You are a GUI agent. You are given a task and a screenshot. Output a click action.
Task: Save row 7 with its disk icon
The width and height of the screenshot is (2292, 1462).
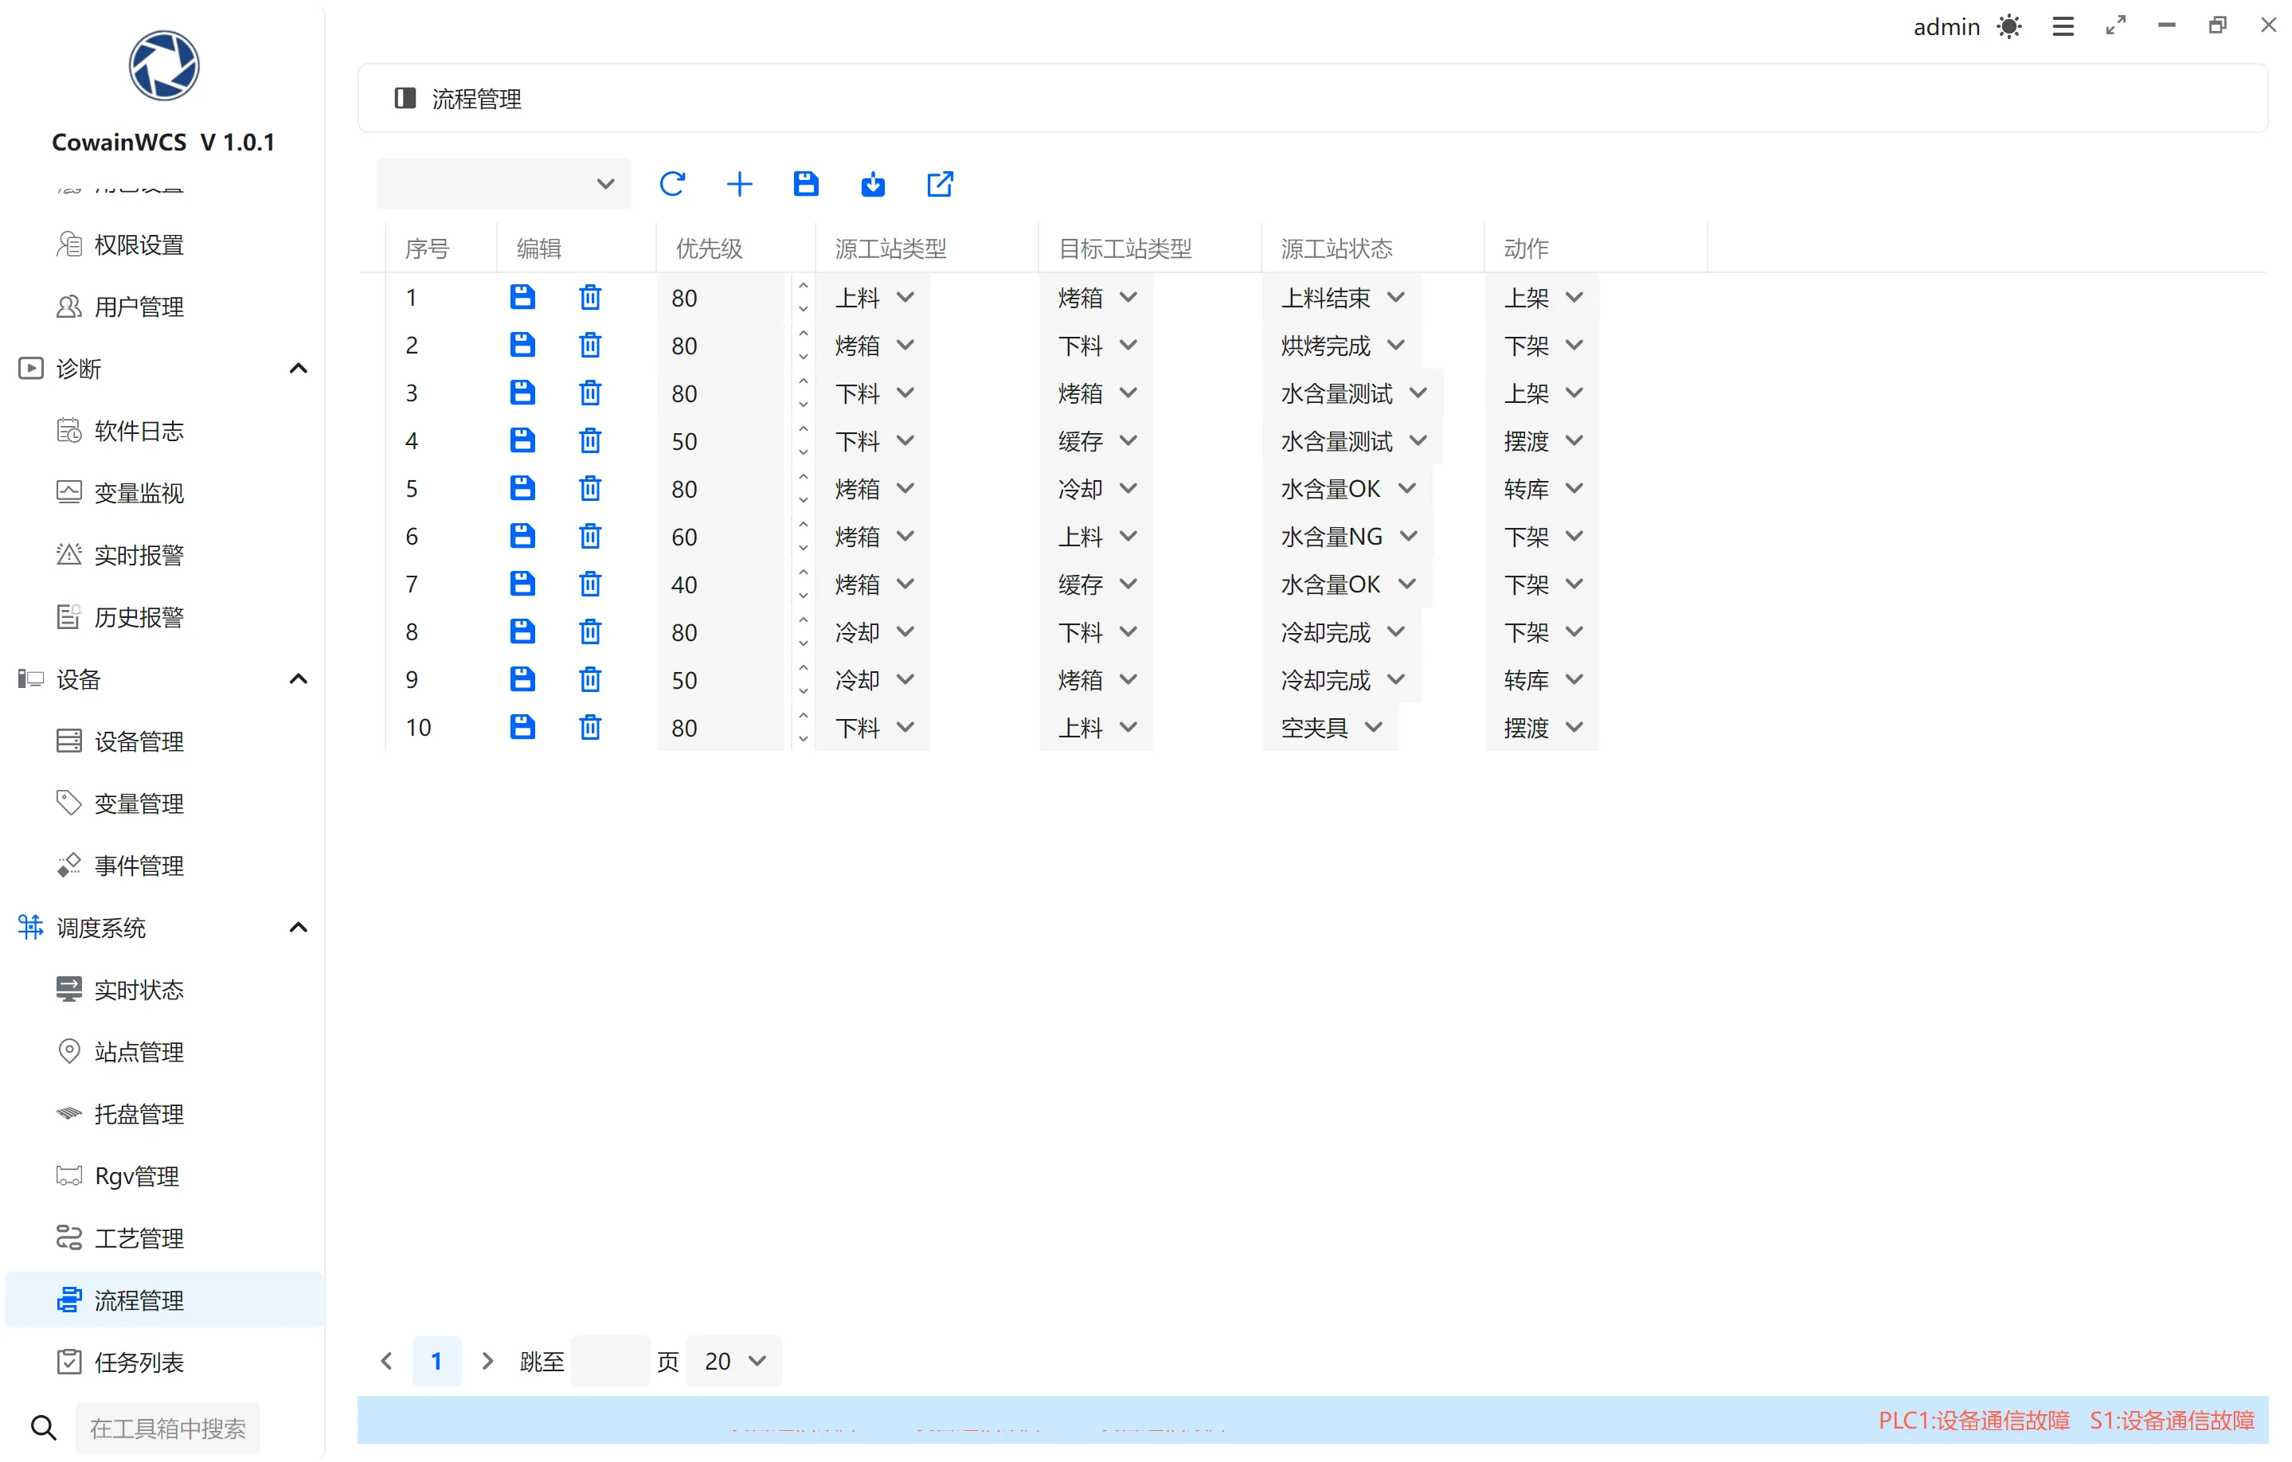(x=522, y=584)
